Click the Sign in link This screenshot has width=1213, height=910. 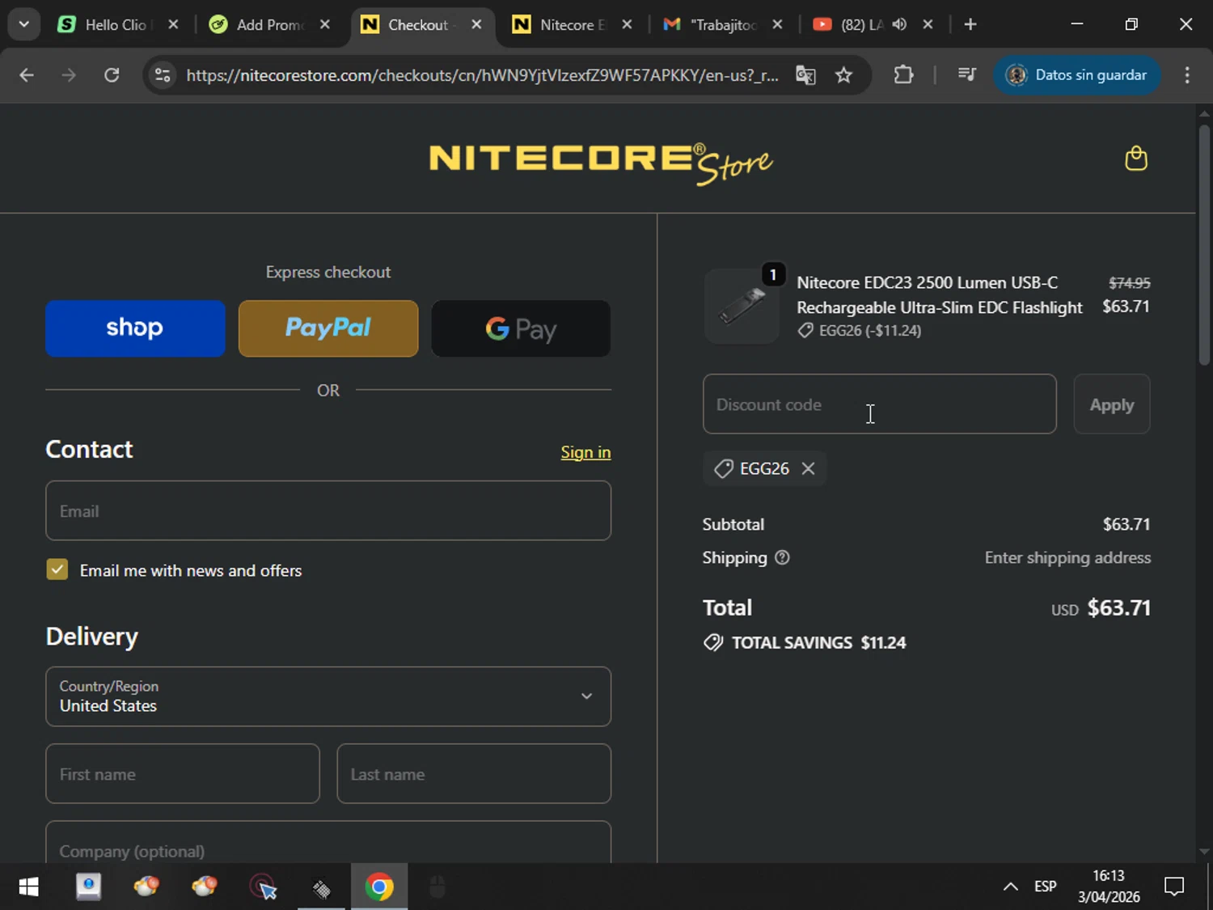[585, 452]
